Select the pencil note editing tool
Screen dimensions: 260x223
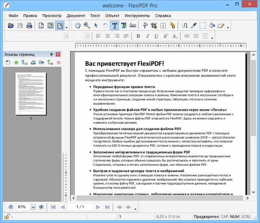(221, 26)
